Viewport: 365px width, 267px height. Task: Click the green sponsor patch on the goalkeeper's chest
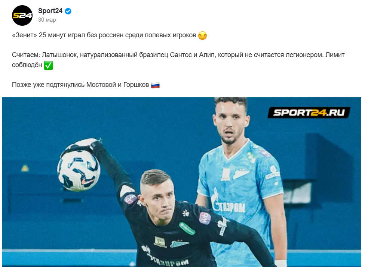tap(187, 229)
